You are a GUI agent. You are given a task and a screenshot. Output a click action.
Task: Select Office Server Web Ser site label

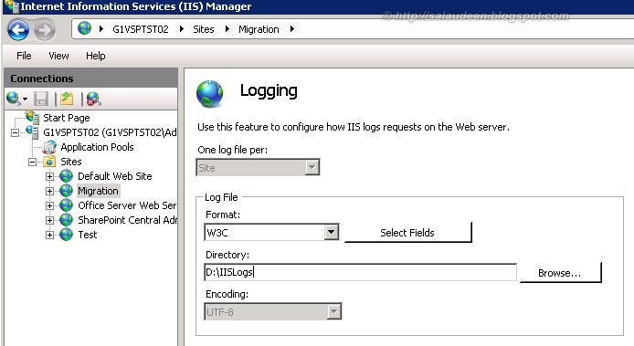point(127,205)
